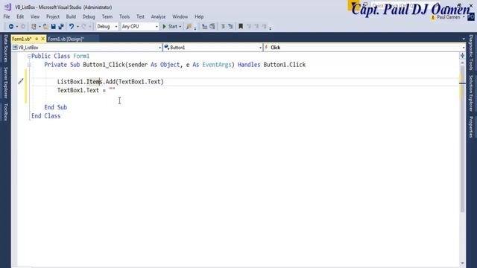Screen dimensions: 477x268
Task: Click the line 'ListBox1.Items.Add(TextBox1.Text)'
Action: point(110,81)
